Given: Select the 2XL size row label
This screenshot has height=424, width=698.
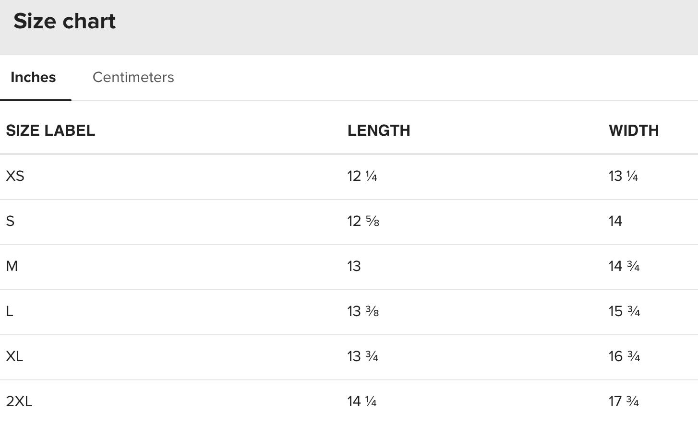Looking at the screenshot, I should [19, 401].
